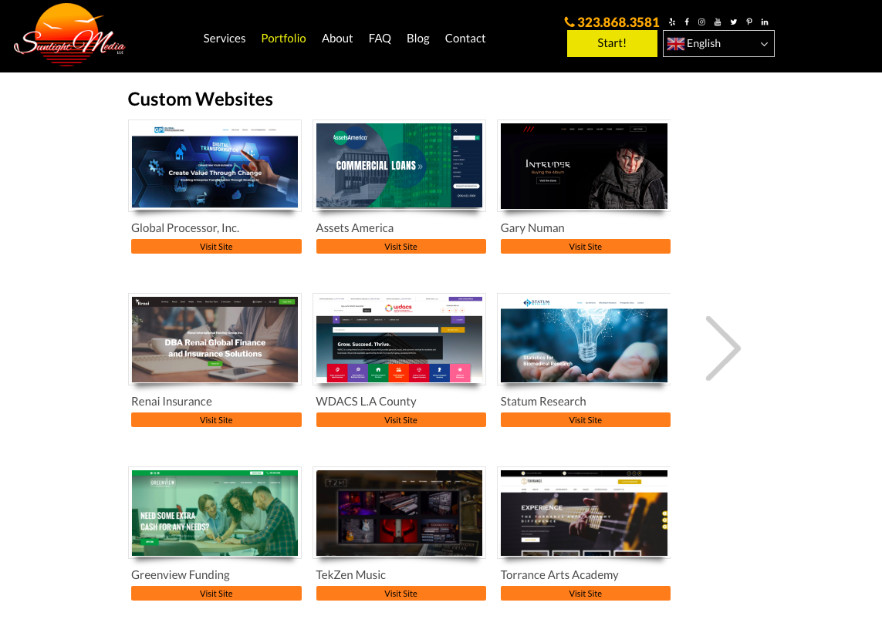Viewport: 882px width, 626px height.
Task: Click the UK flag icon
Action: (x=675, y=44)
